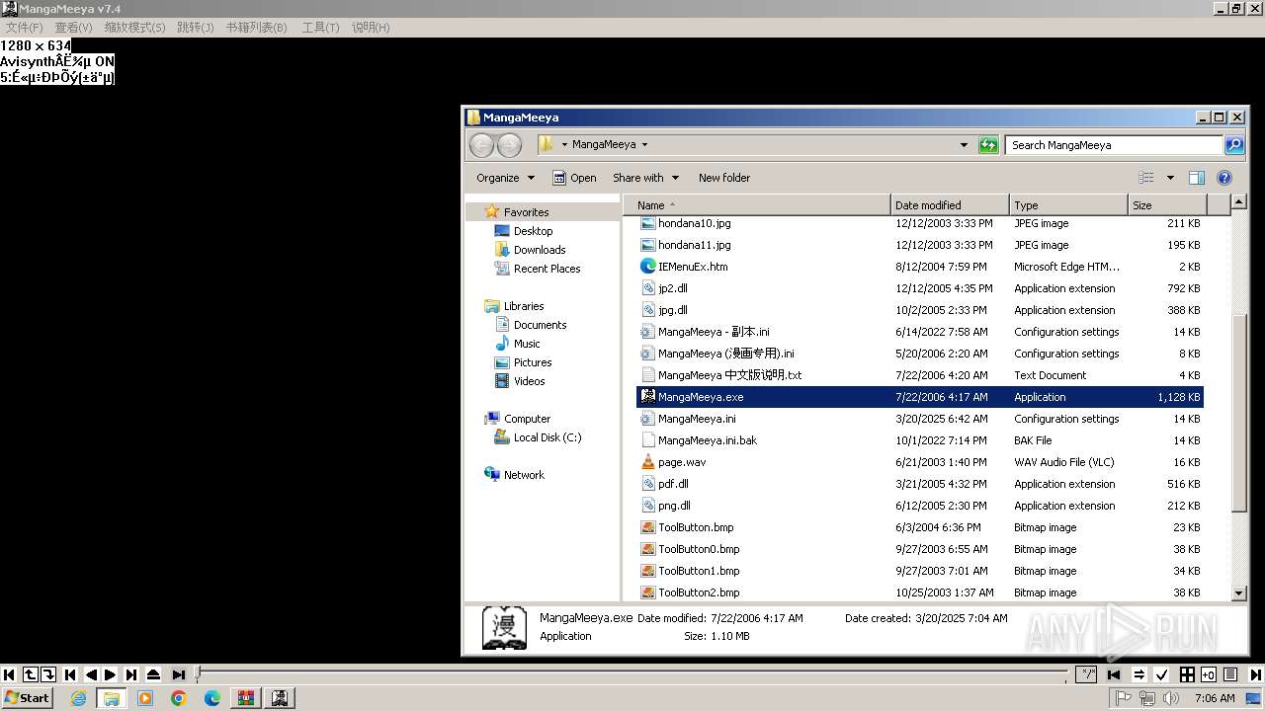Click the Open button in Explorer toolbar
1265x711 pixels.
coord(574,178)
